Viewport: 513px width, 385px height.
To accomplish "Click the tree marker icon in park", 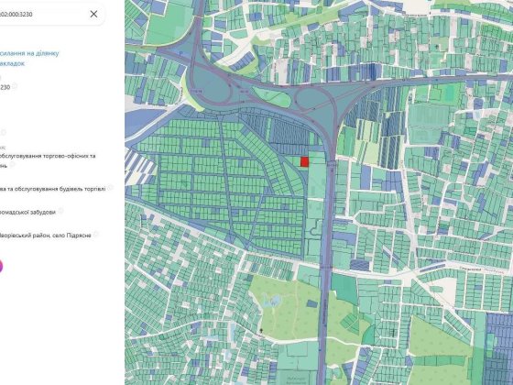I will 261,331.
